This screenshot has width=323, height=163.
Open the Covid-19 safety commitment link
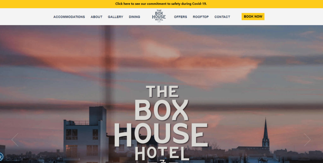tap(161, 4)
